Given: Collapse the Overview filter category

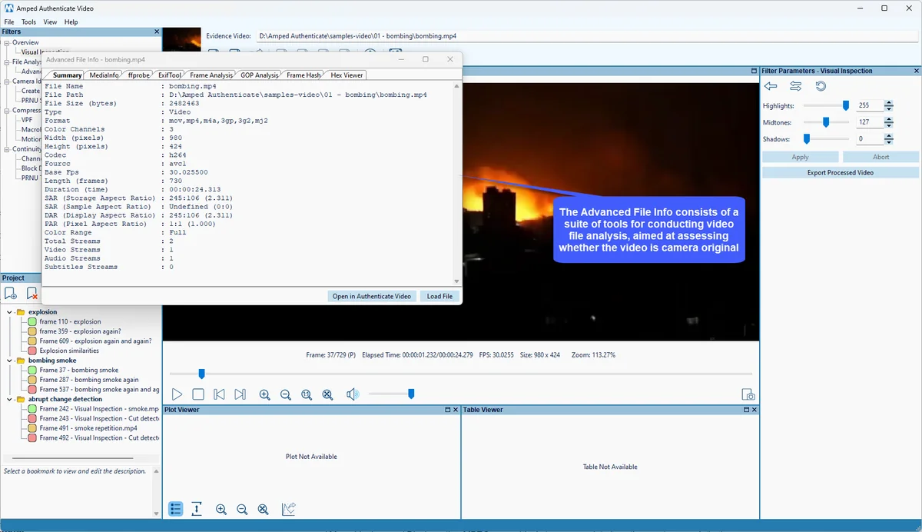Looking at the screenshot, I should [x=7, y=42].
